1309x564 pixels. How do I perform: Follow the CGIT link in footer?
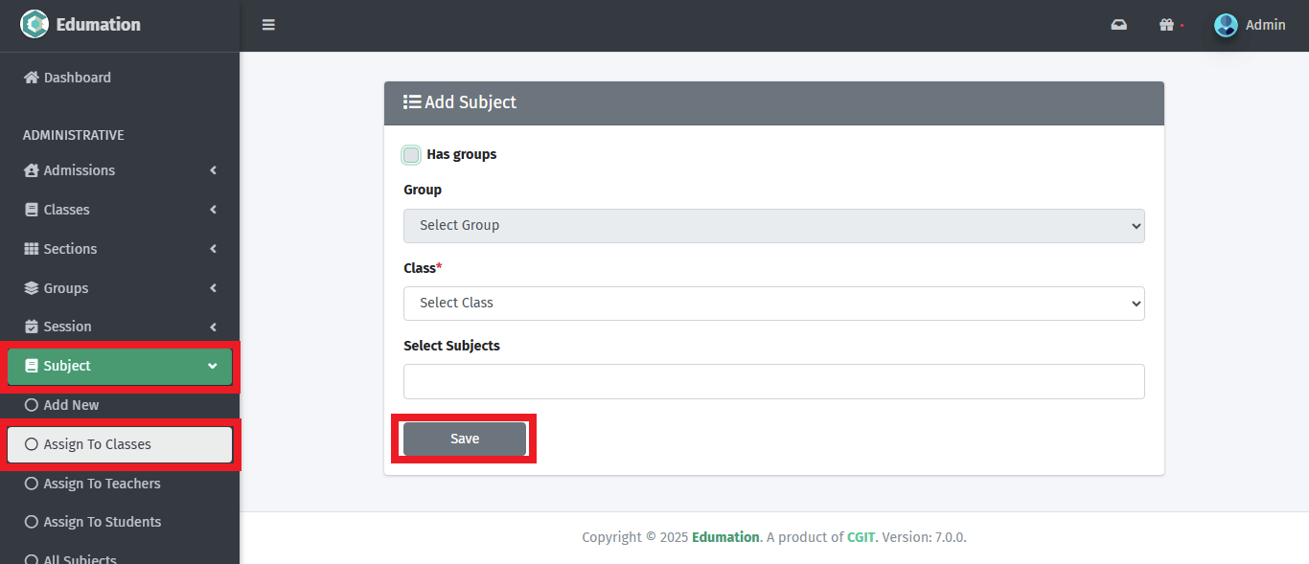[861, 537]
